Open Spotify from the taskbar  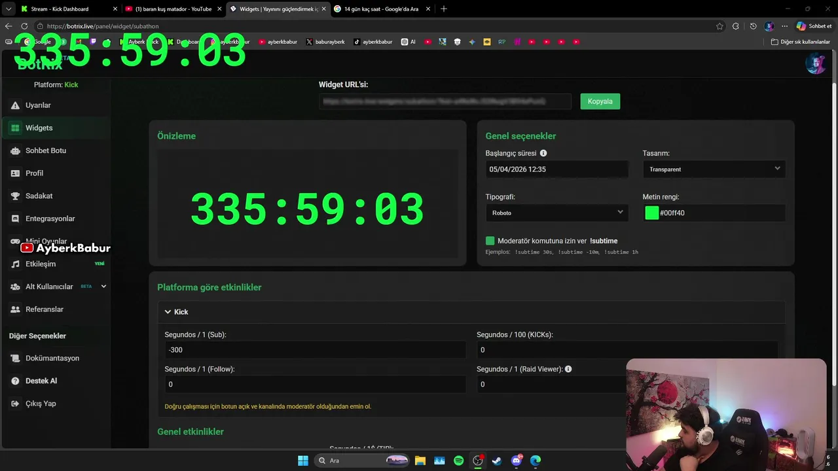pos(458,461)
